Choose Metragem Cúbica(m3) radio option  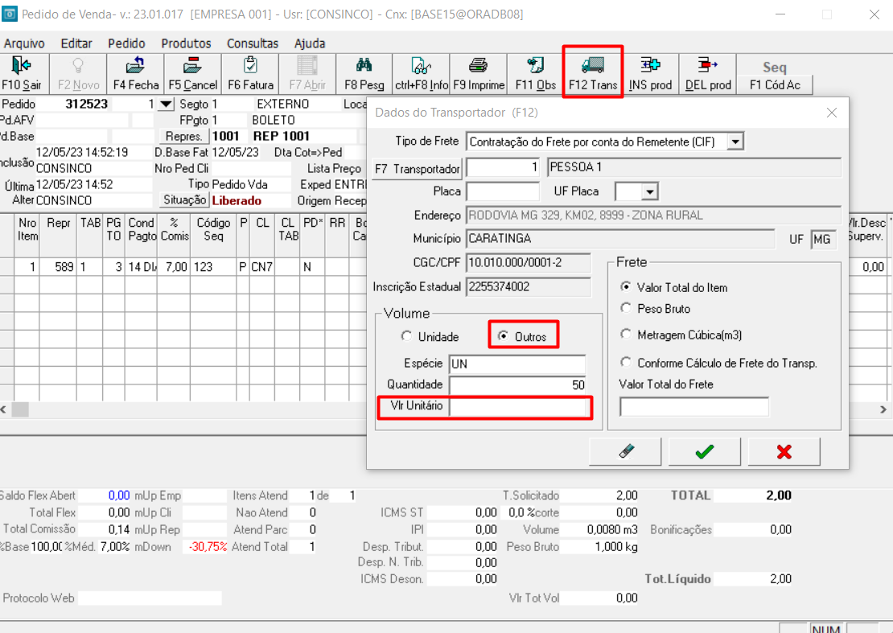click(627, 334)
